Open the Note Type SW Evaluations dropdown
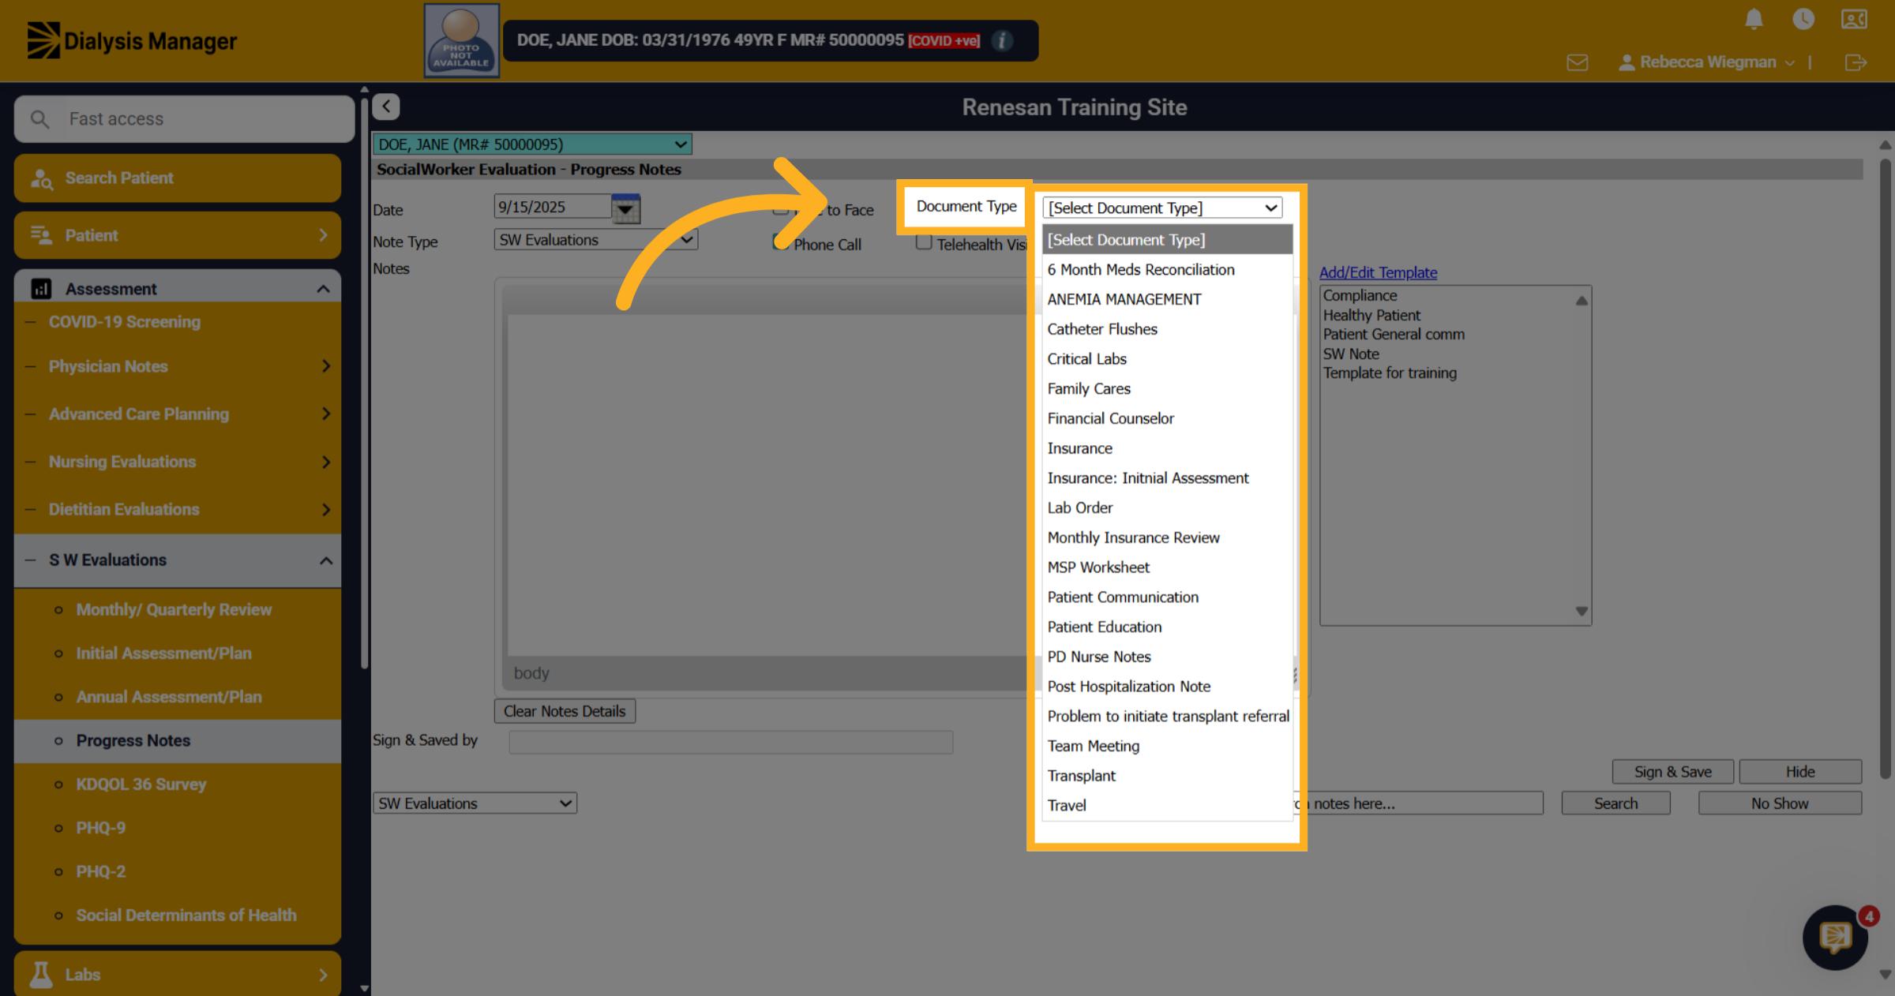 click(x=596, y=240)
